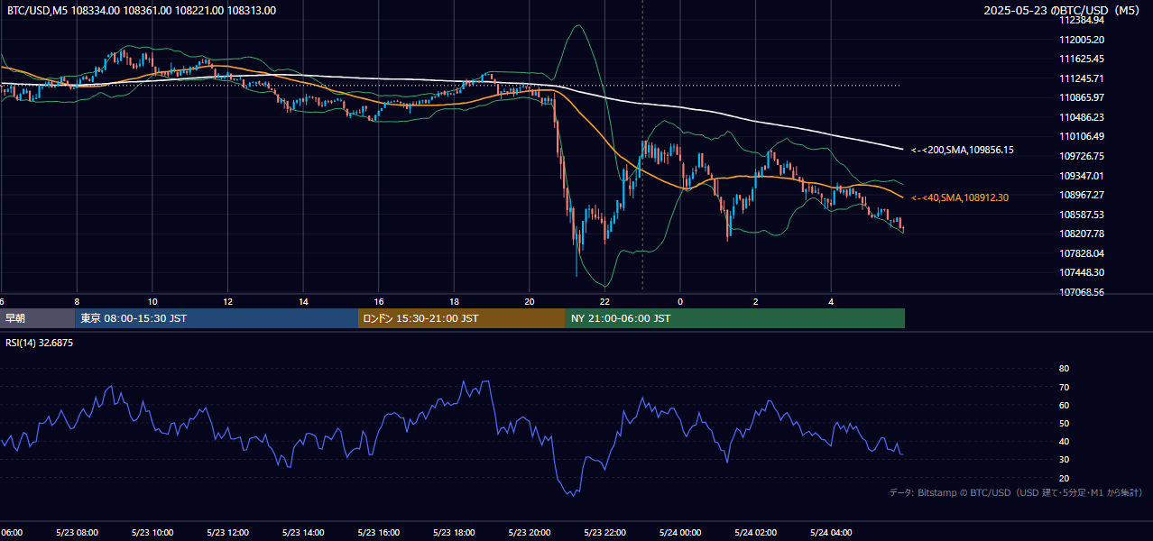Click price axis value 109347.01

pos(1082,176)
